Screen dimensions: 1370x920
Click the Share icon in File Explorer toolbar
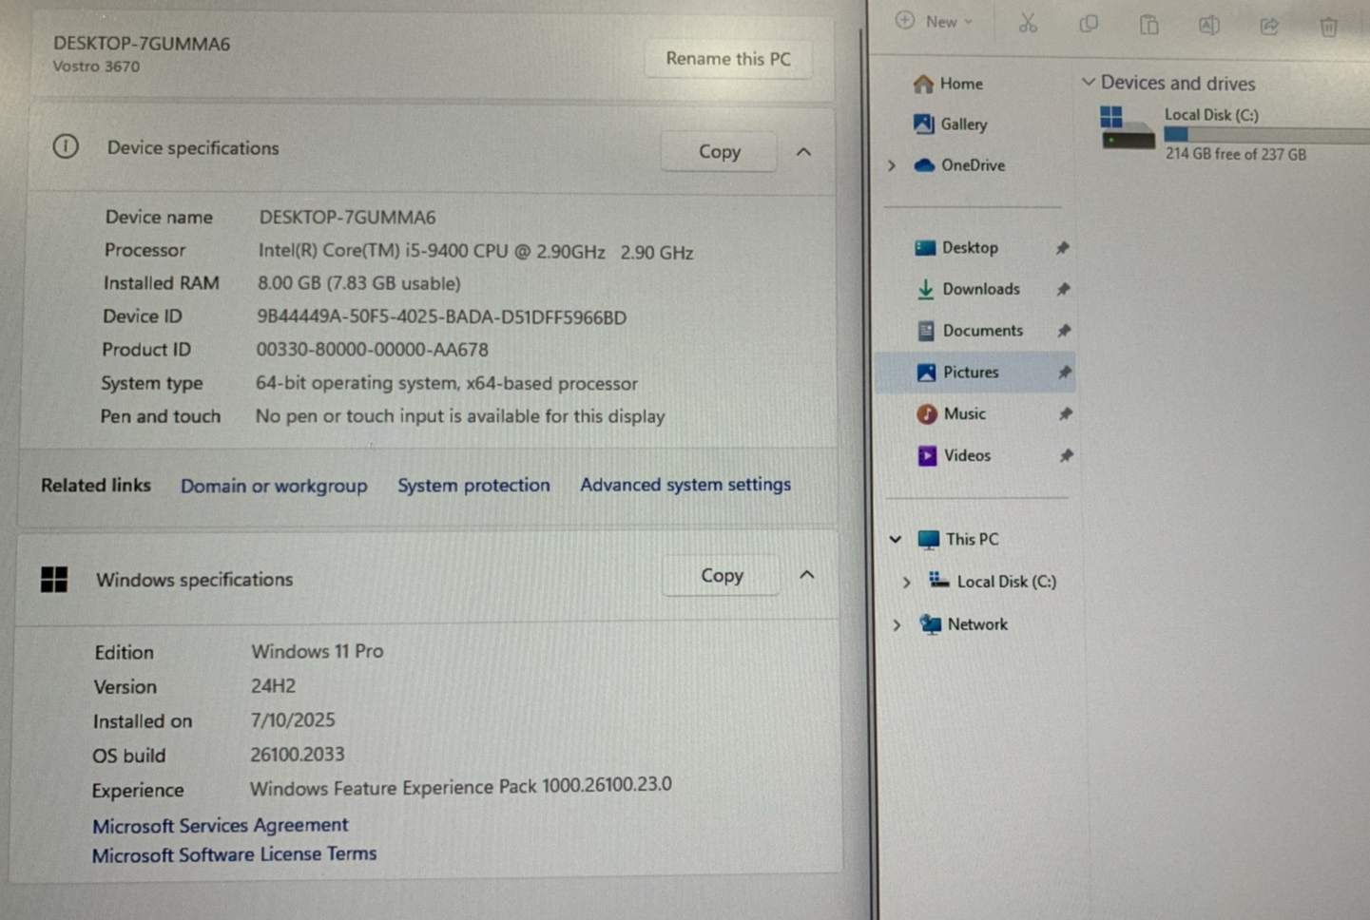point(1269,26)
